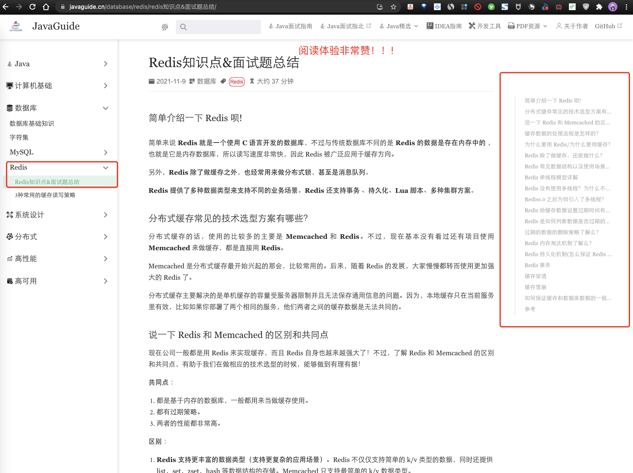The height and width of the screenshot is (473, 633).
Task: Jump to 缓存穿透 in contents
Action: 536,276
